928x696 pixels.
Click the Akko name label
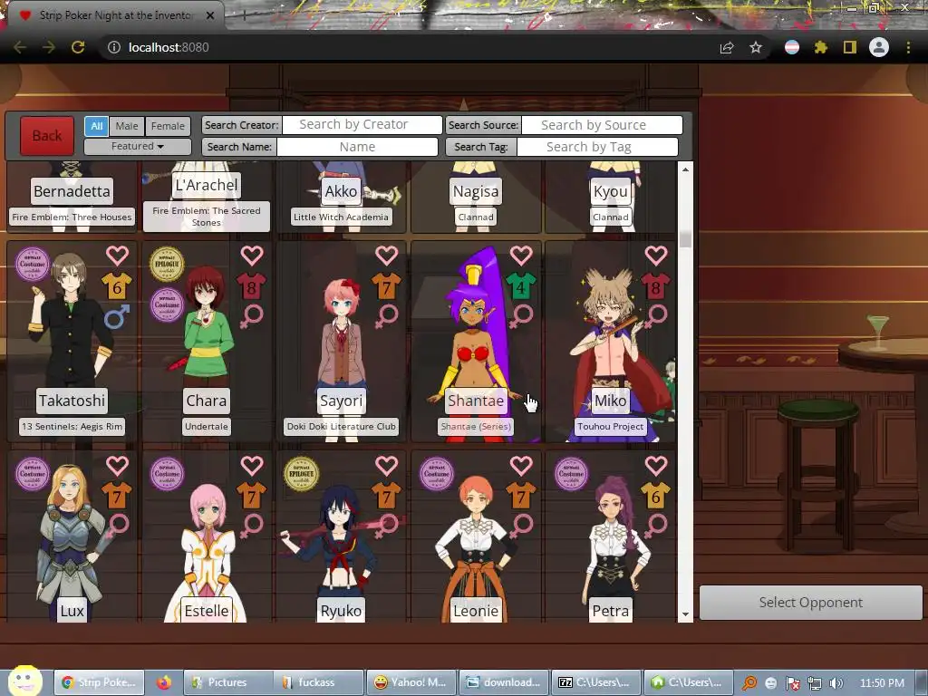click(x=341, y=191)
